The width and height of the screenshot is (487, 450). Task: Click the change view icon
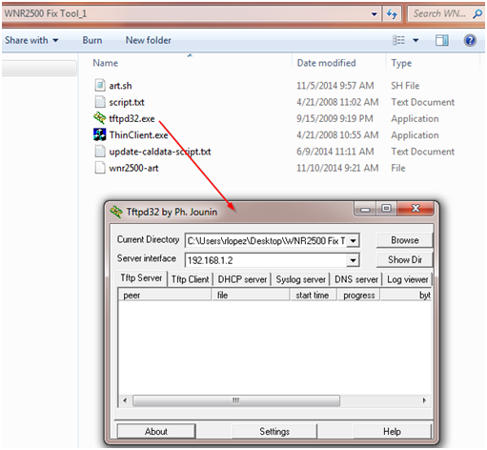(398, 40)
